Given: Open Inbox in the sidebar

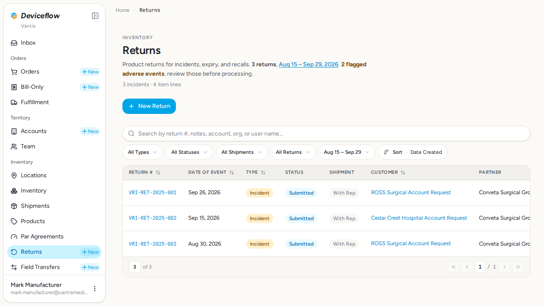Looking at the screenshot, I should (54, 43).
